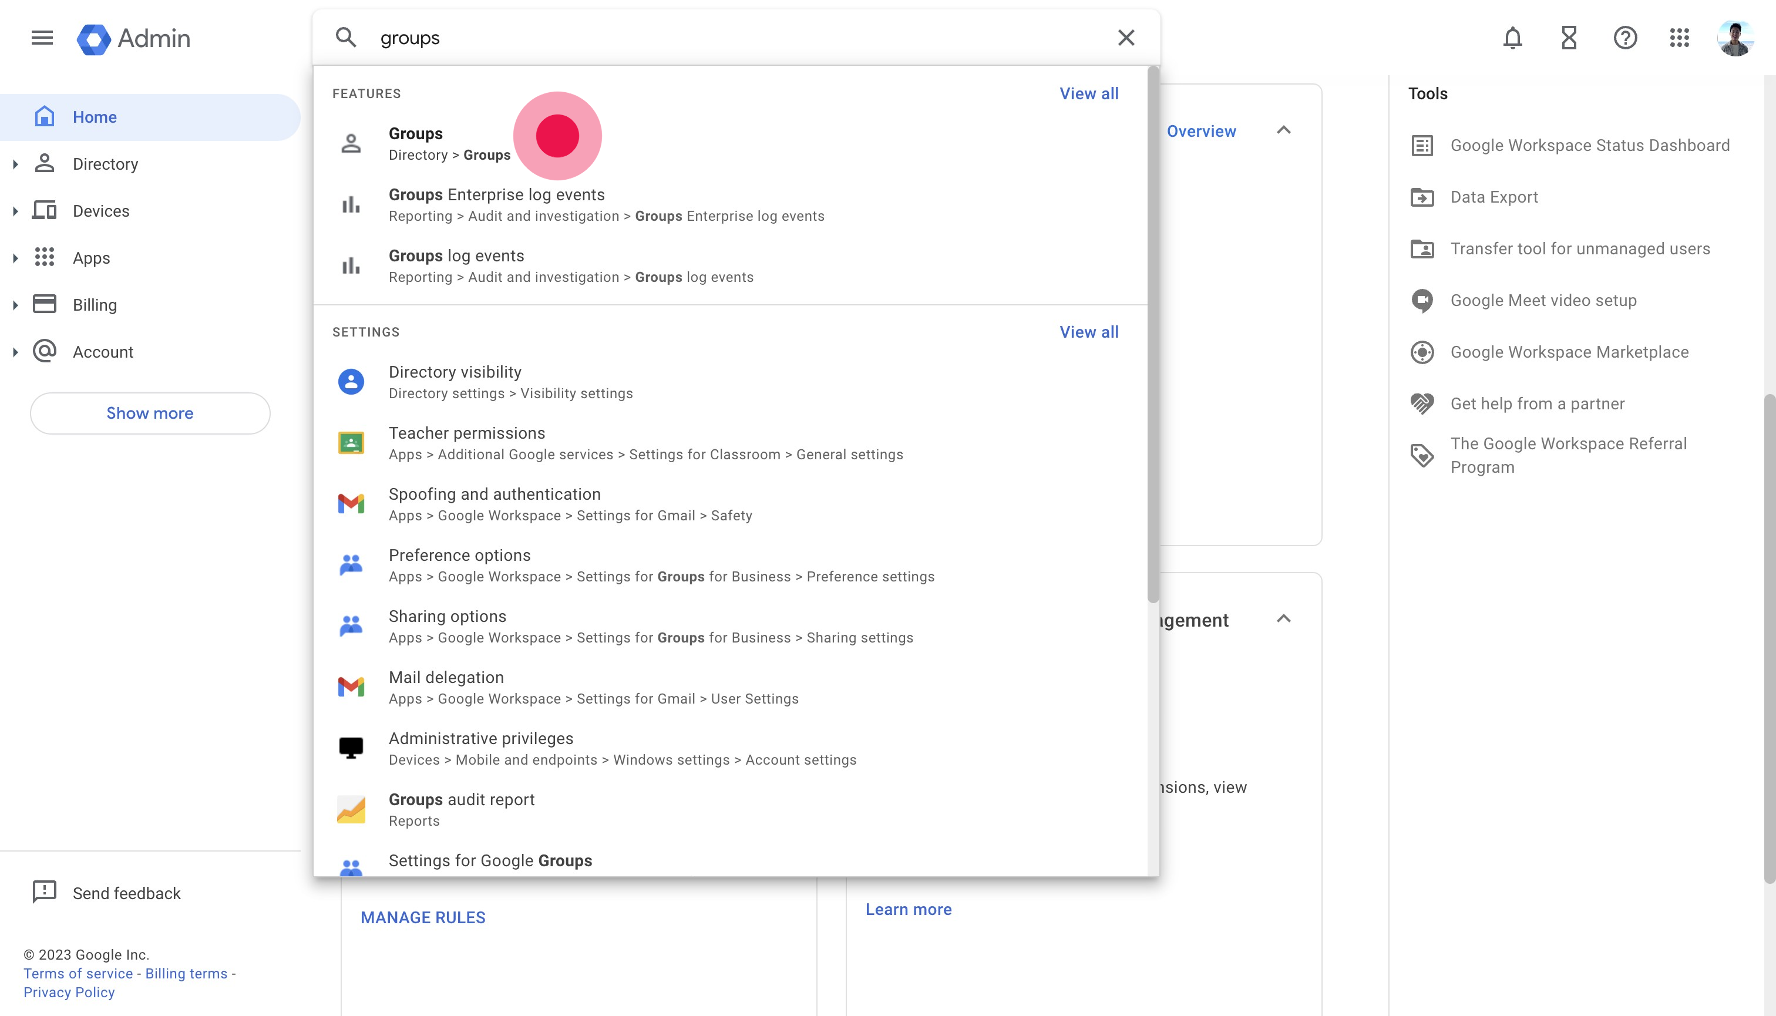Viewport: 1776px width, 1016px height.
Task: Open the account profile picture
Action: 1735,38
